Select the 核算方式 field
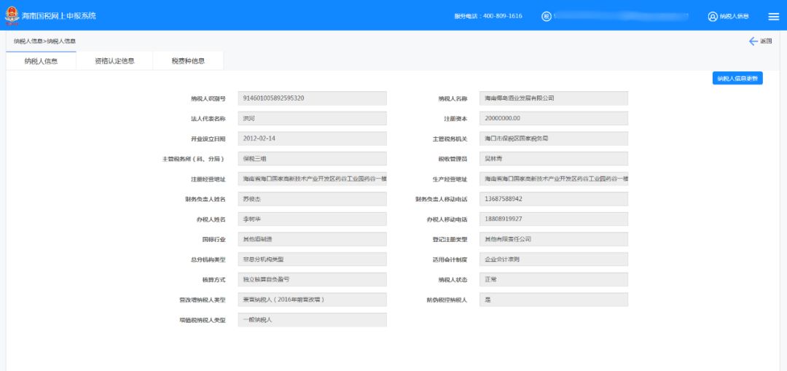 [312, 280]
